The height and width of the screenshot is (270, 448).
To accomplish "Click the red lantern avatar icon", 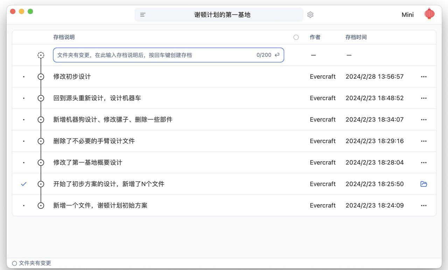I will tap(429, 14).
